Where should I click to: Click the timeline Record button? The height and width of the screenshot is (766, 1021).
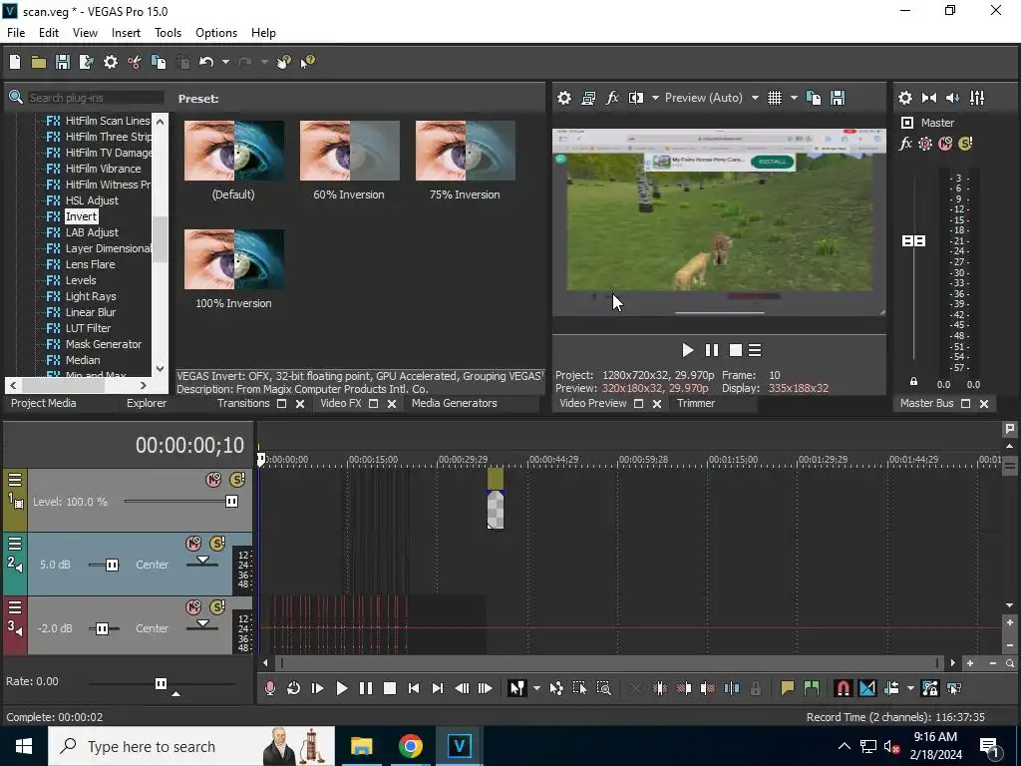[269, 688]
